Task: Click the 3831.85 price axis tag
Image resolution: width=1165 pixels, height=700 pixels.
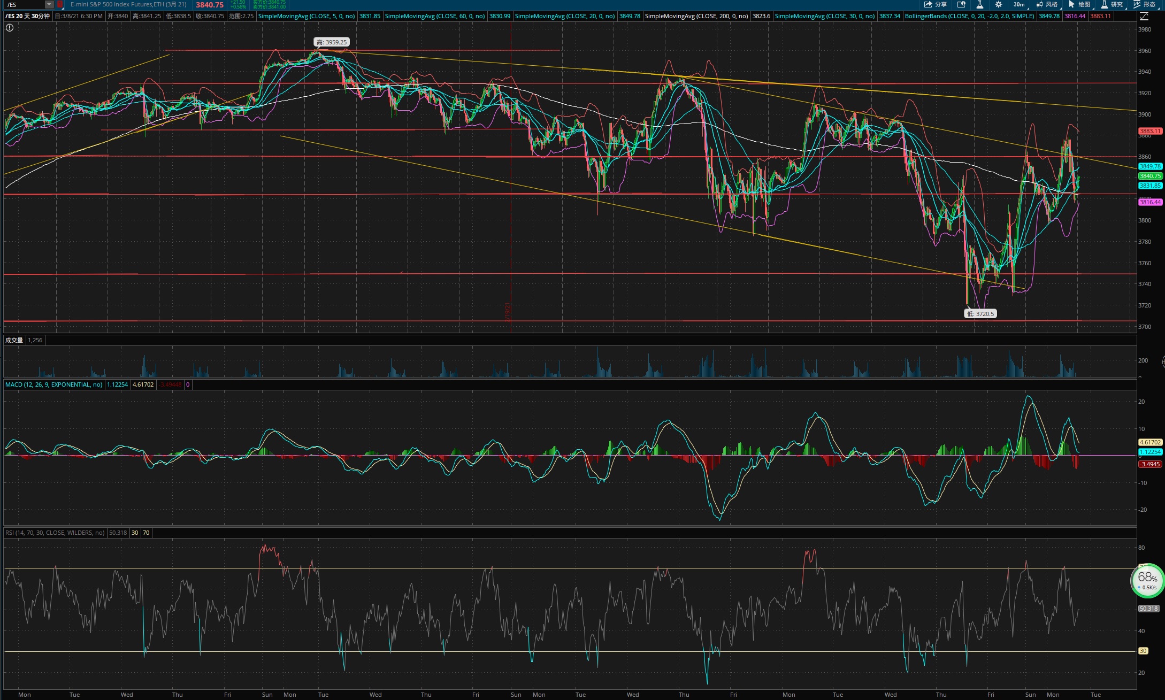Action: point(1150,186)
